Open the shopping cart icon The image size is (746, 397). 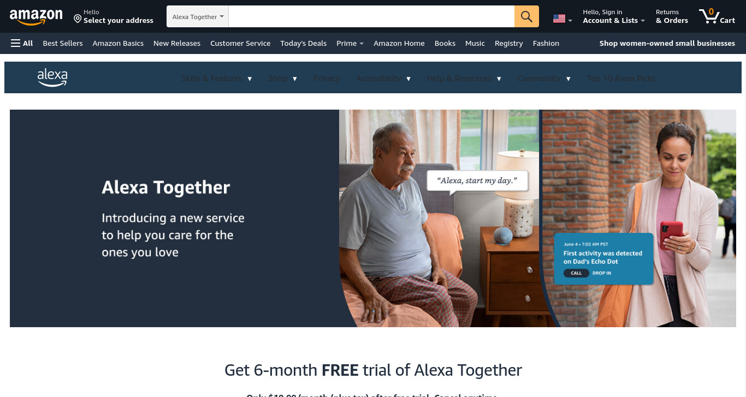click(717, 16)
